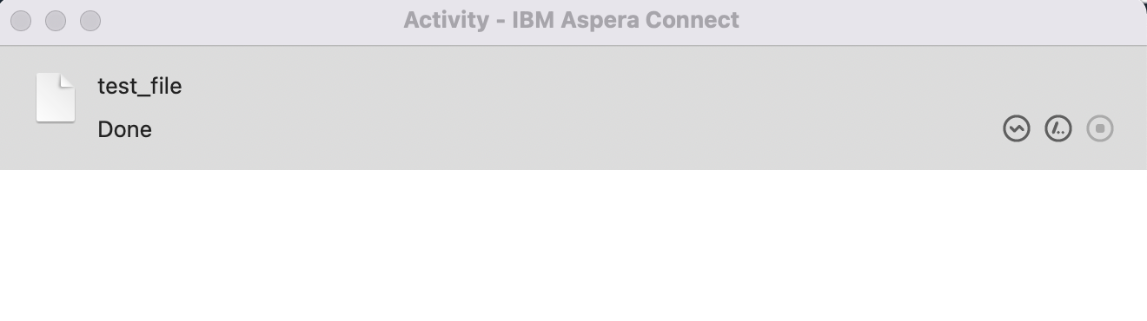Click the middle circular icon in row
Viewport: 1147px width, 321px height.
1058,129
